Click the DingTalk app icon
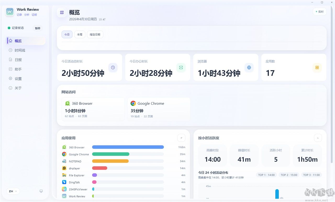The width and height of the screenshot is (335, 202). tap(64, 182)
